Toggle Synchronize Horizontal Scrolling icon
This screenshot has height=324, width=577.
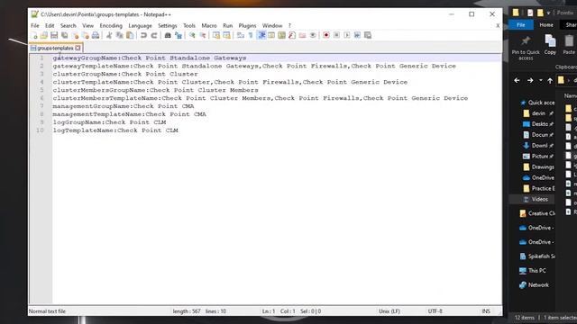tap(226, 35)
